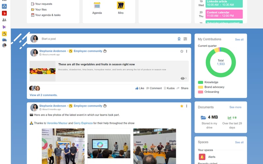
Task: Open the fruit image thumbnail in post
Action: point(43,71)
